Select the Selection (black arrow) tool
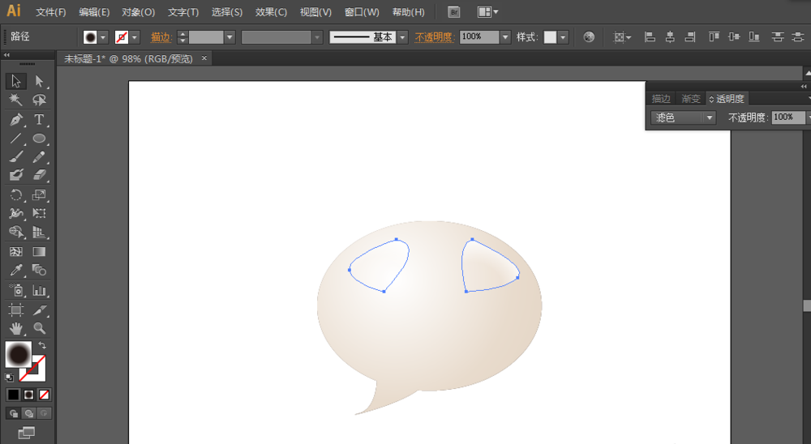811x444 pixels. [16, 81]
